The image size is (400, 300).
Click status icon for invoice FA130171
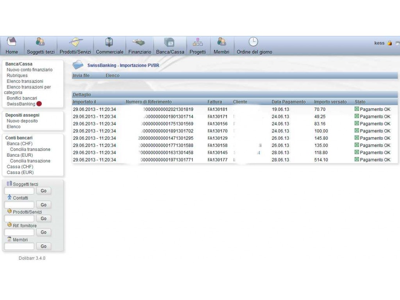tap(357, 116)
